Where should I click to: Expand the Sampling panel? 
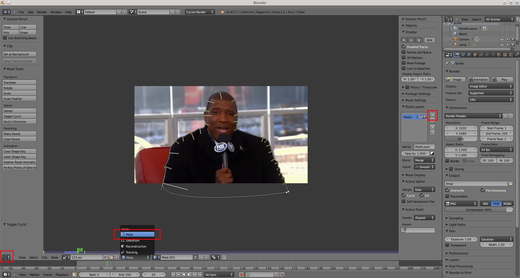456,218
